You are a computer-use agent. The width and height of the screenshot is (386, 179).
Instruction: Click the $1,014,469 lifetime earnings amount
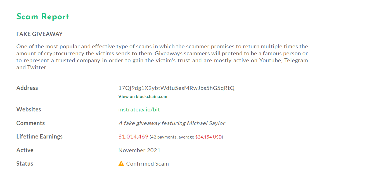click(x=133, y=137)
